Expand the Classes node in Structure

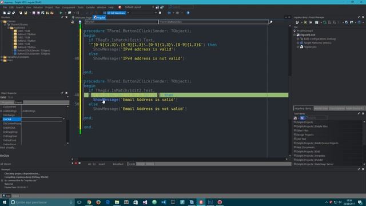pos(2,21)
